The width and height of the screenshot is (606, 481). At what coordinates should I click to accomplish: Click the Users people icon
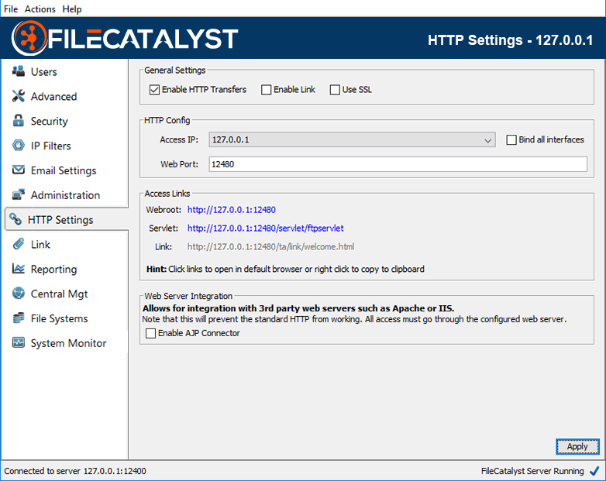(x=18, y=71)
